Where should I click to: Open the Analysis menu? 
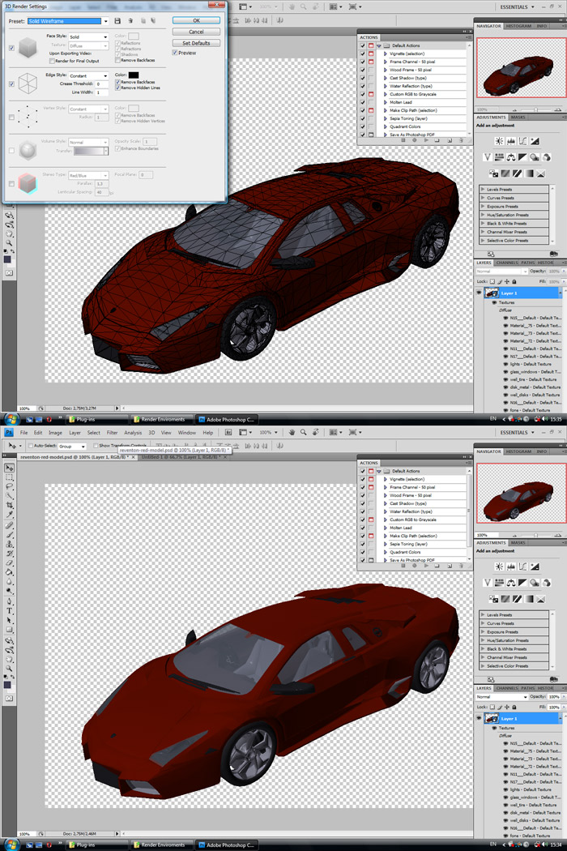[x=133, y=433]
